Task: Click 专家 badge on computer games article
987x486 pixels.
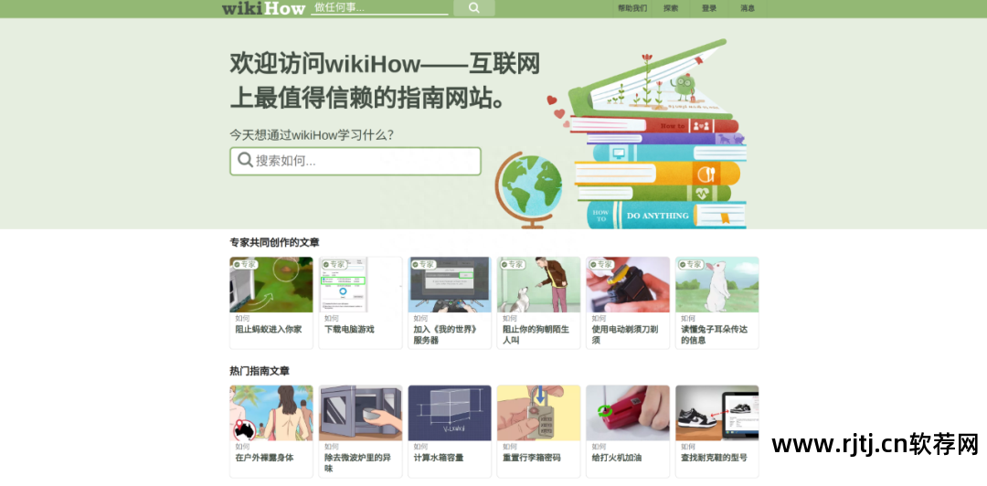Action: click(334, 264)
